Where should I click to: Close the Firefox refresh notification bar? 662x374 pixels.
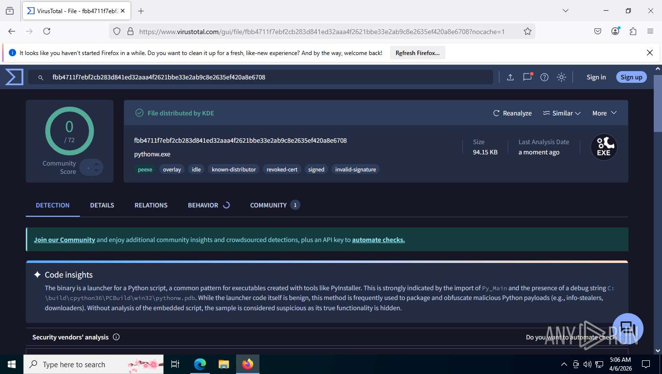point(649,53)
